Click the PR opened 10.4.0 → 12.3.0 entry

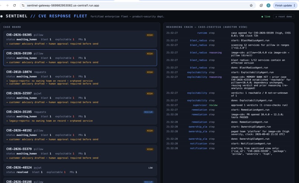point(229,116)
